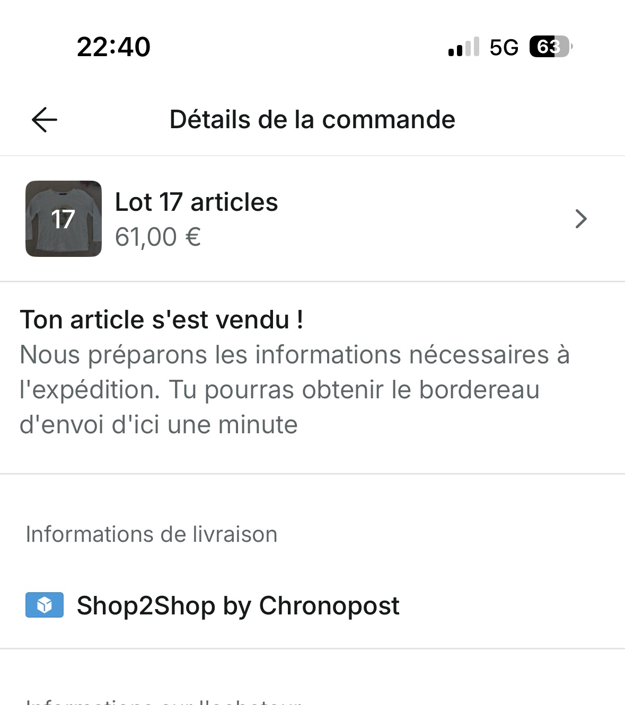Select "Shop2Shop by Chronopost" delivery option
Screen dimensions: 625x705
coord(238,605)
